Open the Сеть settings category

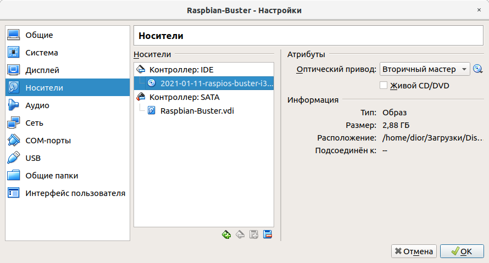click(68, 123)
